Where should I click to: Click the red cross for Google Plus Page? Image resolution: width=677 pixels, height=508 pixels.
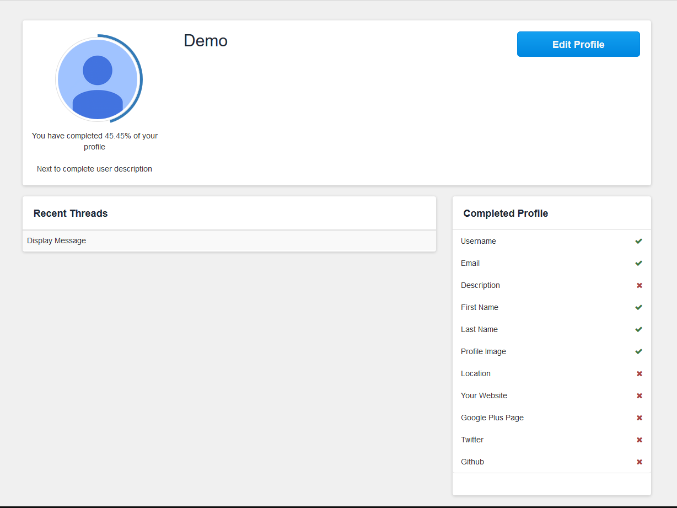coord(640,418)
